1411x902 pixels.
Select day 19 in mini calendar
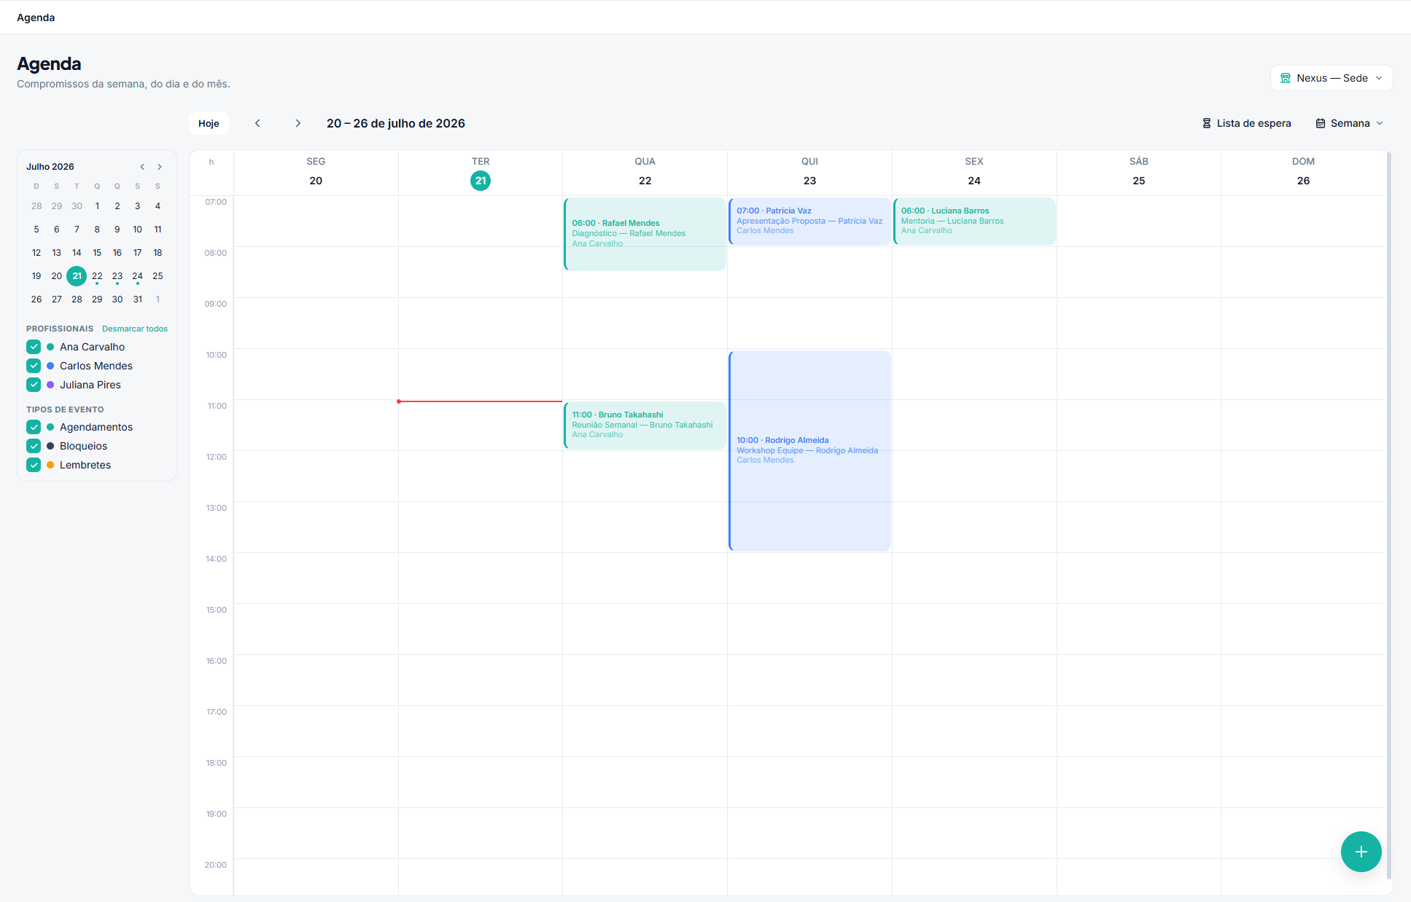pyautogui.click(x=36, y=276)
